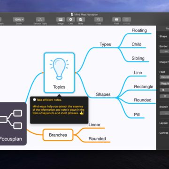Click orange handle on left of Topics
169x169 pixels.
(43, 73)
